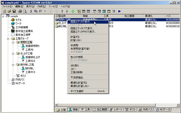Image resolution: width=181 pixels, height=113 pixels.
Task: Click the New file toolbar icon
Action: point(4,11)
